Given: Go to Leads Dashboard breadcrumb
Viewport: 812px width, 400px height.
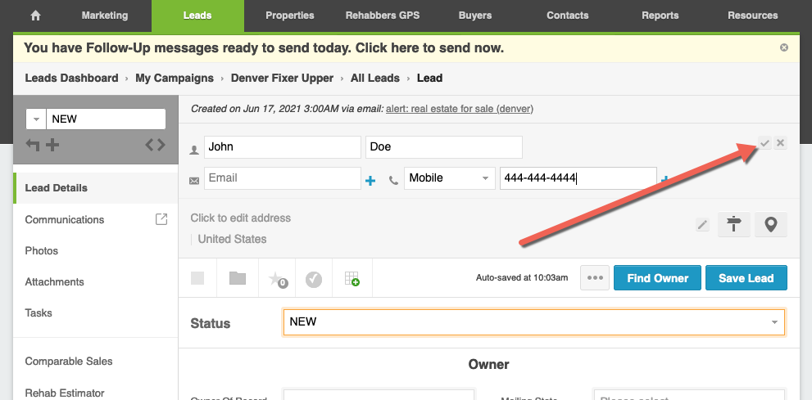Looking at the screenshot, I should [71, 78].
